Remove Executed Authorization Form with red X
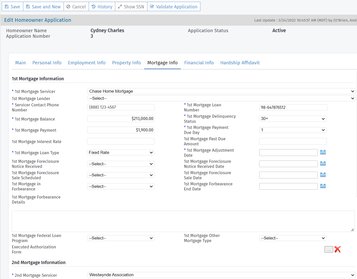357x279 pixels. pyautogui.click(x=337, y=249)
